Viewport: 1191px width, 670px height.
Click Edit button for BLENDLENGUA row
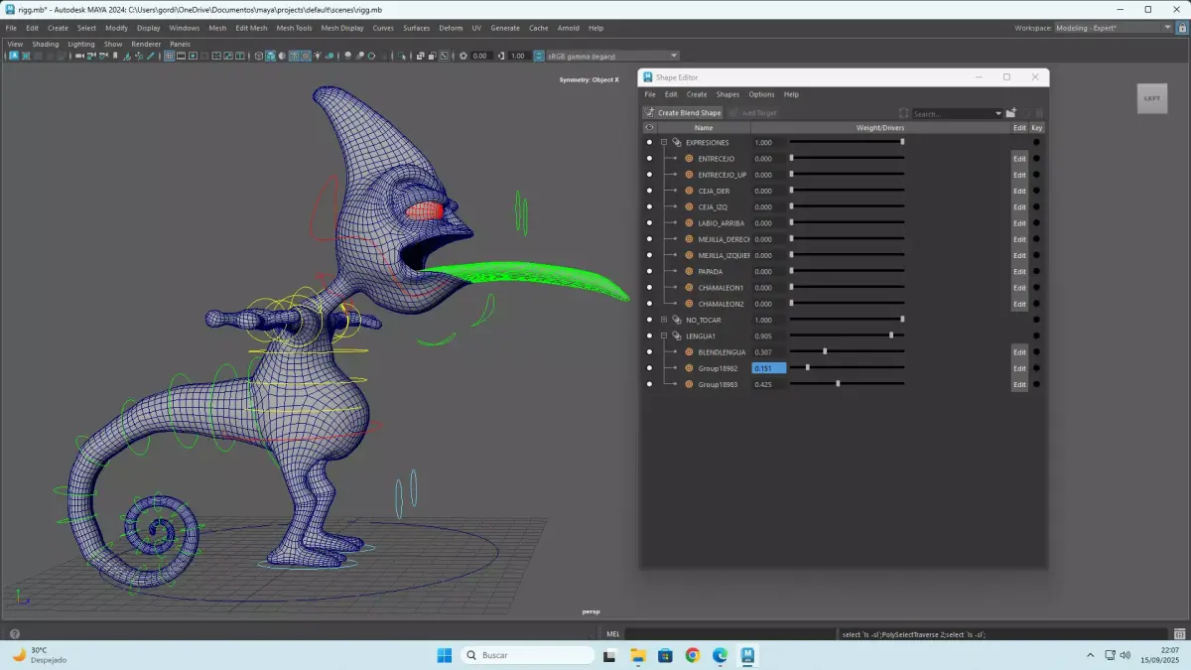click(1019, 352)
